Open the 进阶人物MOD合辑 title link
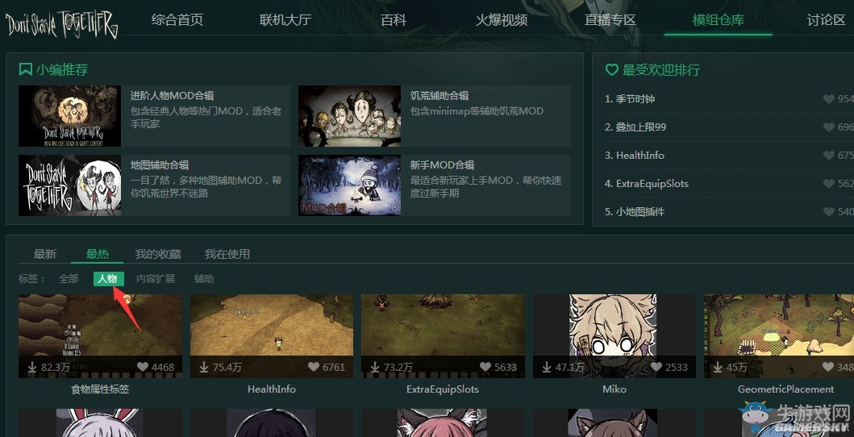 (172, 96)
